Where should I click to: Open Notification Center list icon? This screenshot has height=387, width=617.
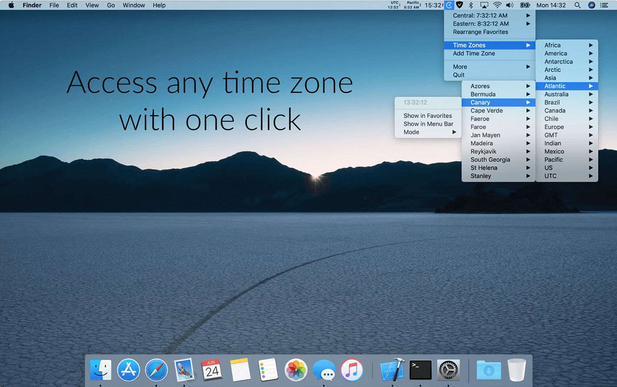604,5
